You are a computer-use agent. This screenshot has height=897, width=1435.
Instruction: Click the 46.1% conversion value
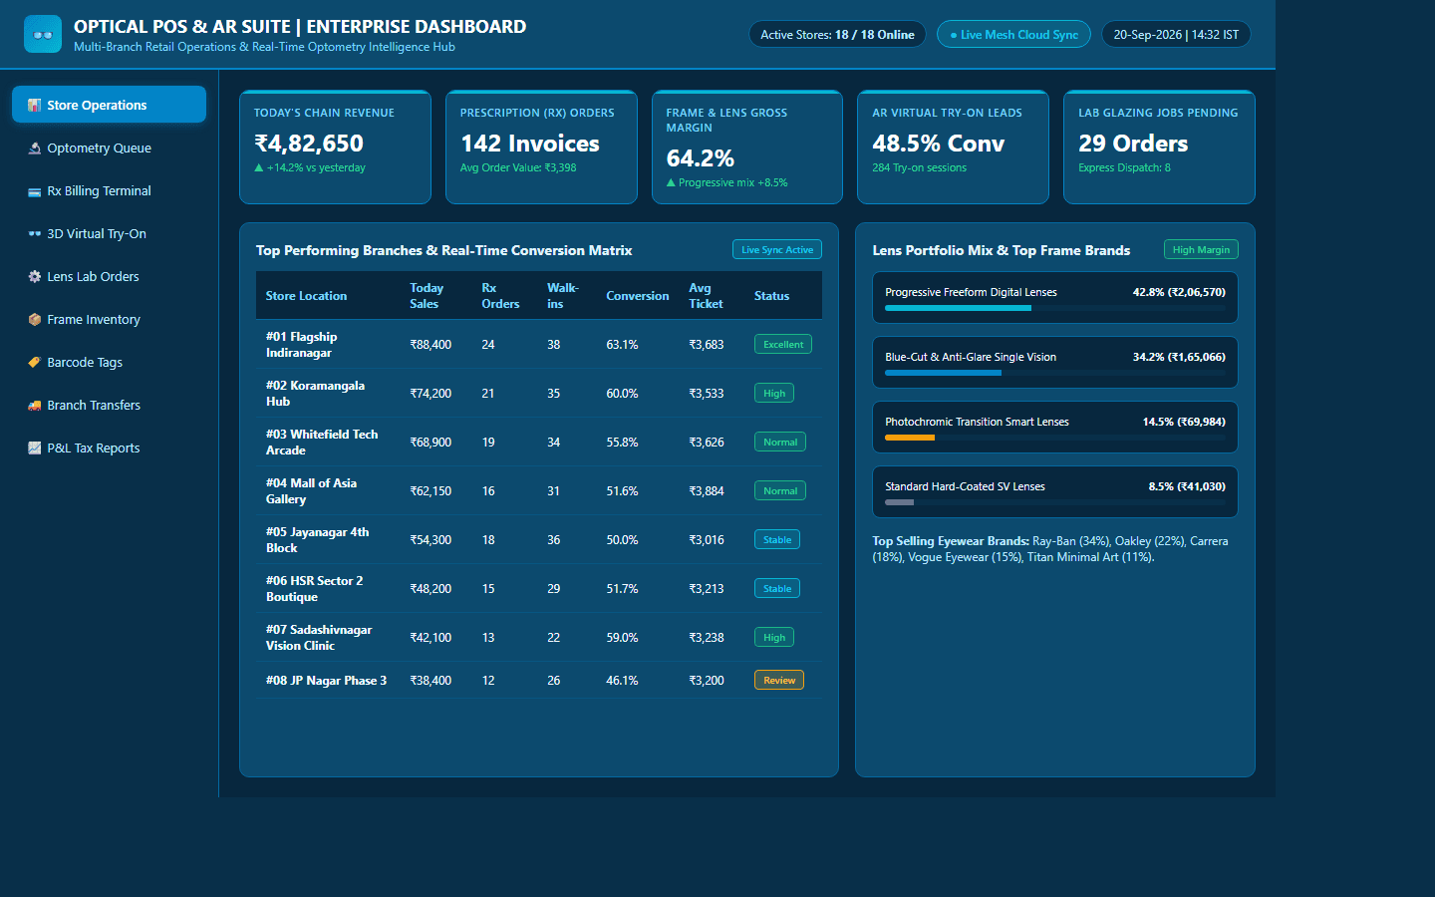(622, 681)
